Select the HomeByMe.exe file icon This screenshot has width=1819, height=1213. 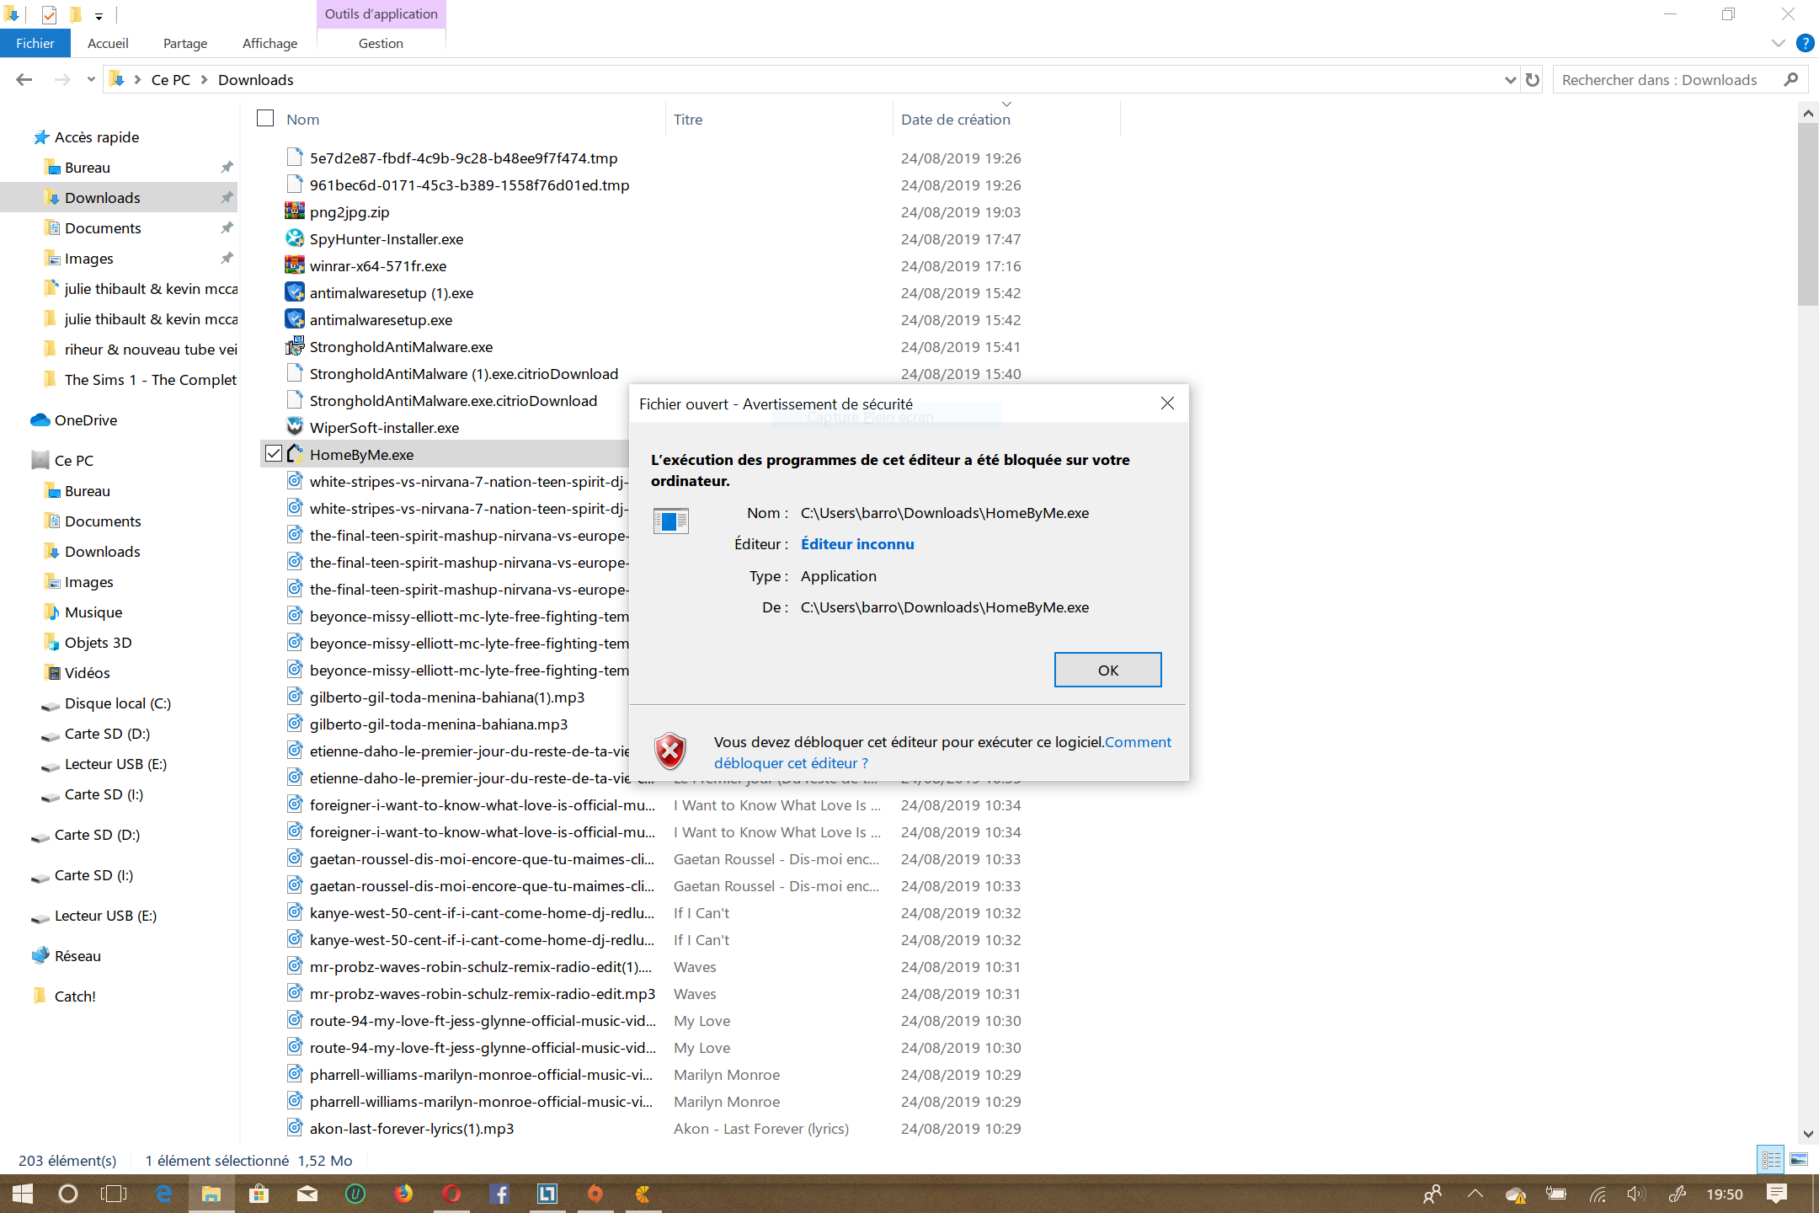click(294, 454)
